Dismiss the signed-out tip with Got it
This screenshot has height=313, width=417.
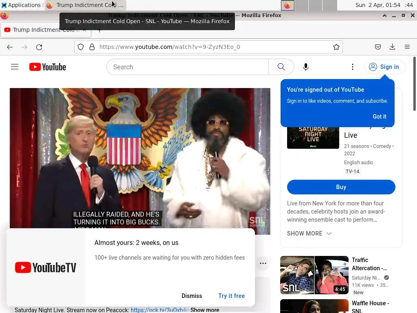coord(379,117)
